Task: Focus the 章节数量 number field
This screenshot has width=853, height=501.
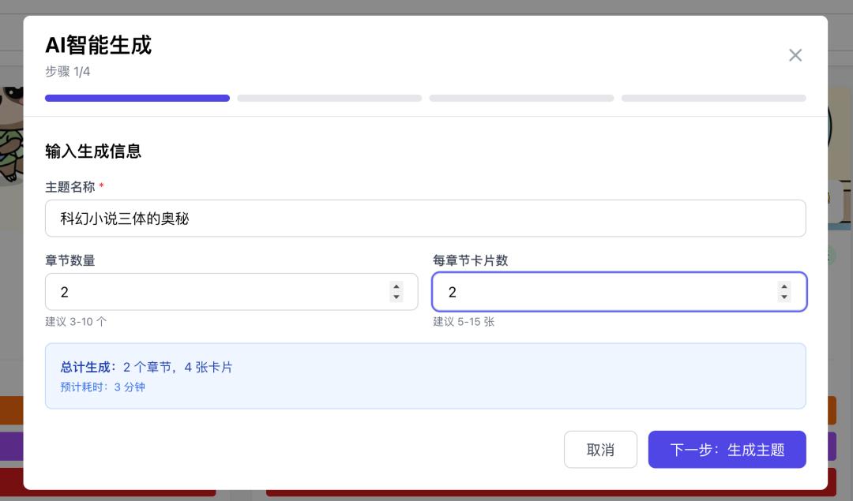Action: pyautogui.click(x=231, y=292)
